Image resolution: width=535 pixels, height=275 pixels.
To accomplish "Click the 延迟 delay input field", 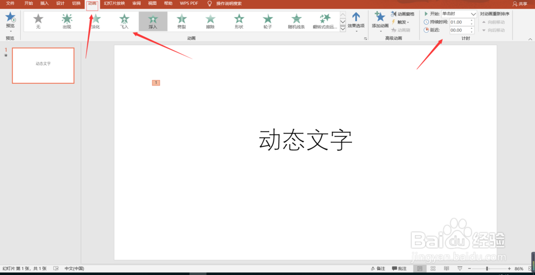I will coord(460,30).
